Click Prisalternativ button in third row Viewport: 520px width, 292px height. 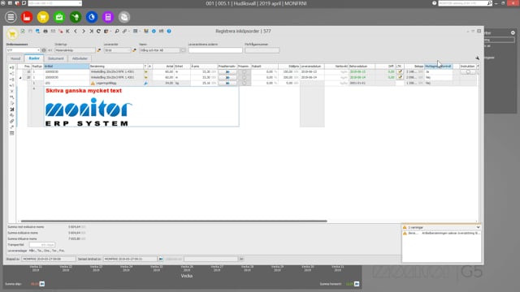point(227,83)
